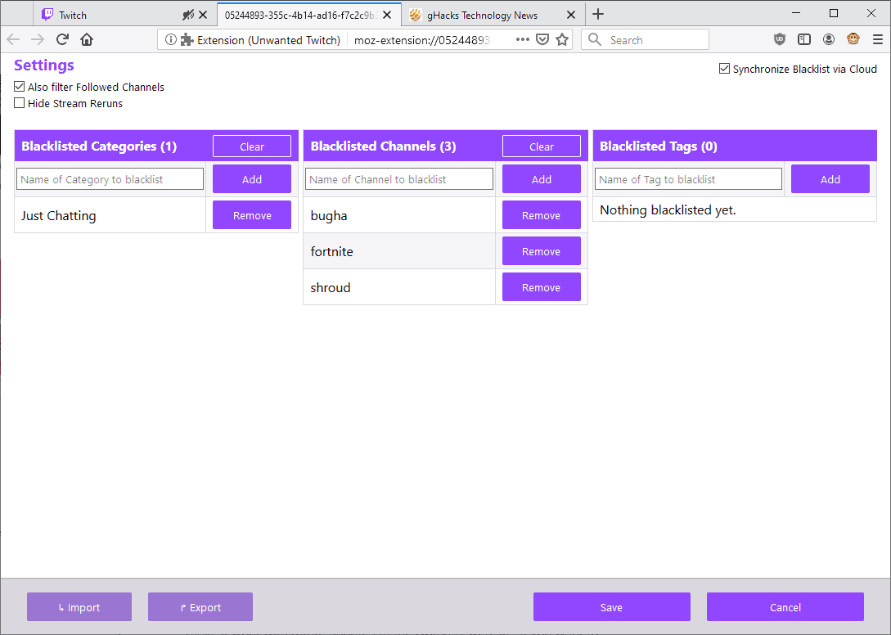Close the extension settings tab
This screenshot has width=891, height=635.
pos(387,15)
